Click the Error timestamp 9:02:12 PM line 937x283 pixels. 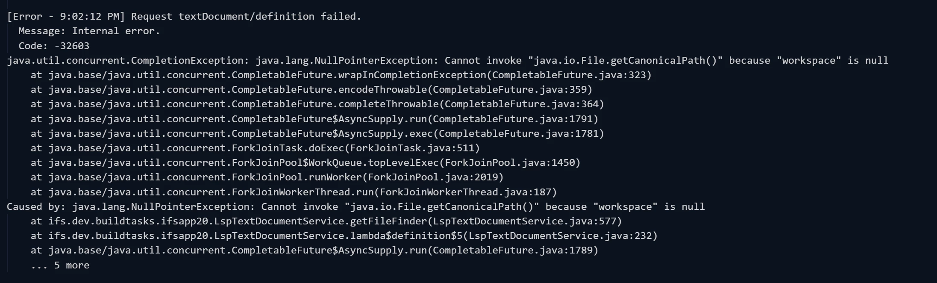tap(184, 17)
